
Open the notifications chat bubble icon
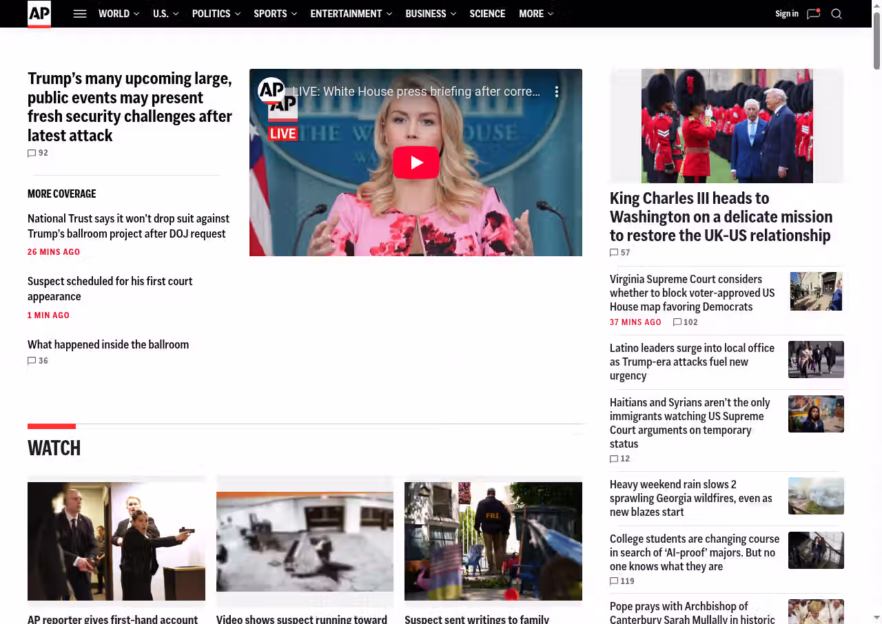(x=813, y=14)
